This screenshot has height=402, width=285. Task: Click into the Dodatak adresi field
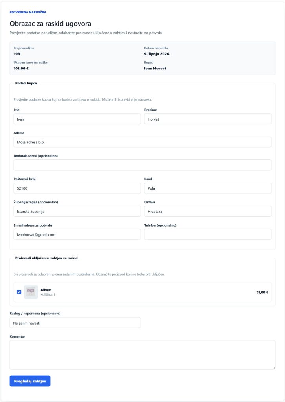coord(142,165)
